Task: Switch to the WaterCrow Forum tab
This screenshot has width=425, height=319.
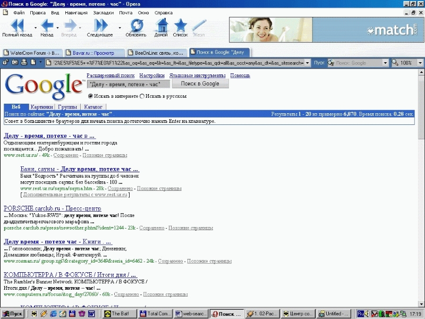Action: point(32,53)
